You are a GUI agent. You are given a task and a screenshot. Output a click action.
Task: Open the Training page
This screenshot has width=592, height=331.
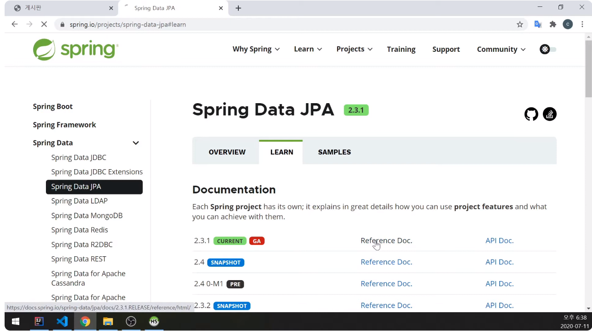coord(401,49)
